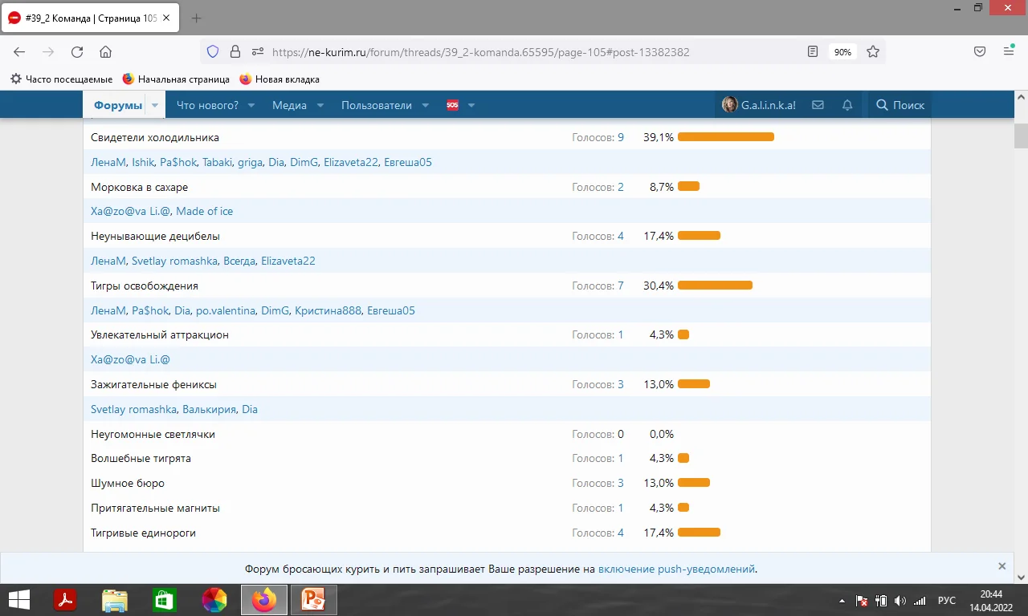Viewport: 1028px width, 616px height.
Task: Reload the page with the refresh icon
Action: coord(77,52)
